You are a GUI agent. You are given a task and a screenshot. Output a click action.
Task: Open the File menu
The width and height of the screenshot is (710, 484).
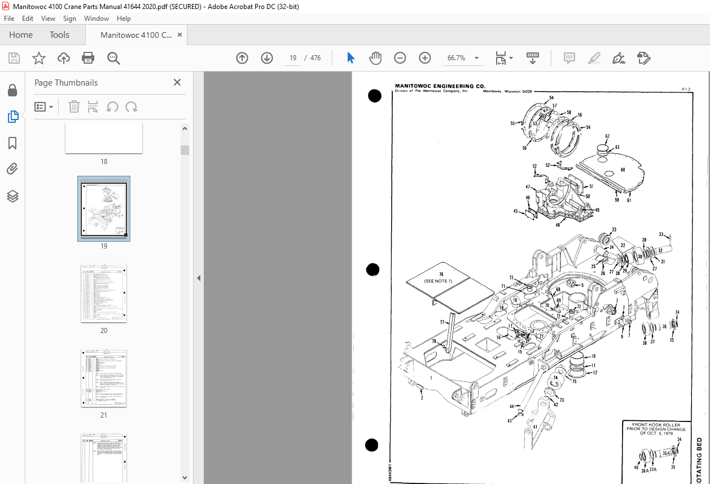point(9,18)
